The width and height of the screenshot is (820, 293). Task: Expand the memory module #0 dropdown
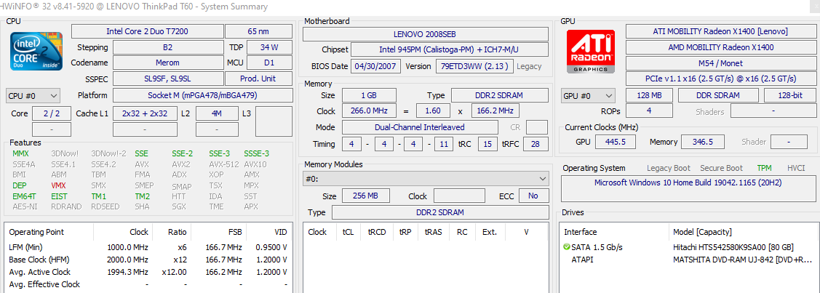426,179
